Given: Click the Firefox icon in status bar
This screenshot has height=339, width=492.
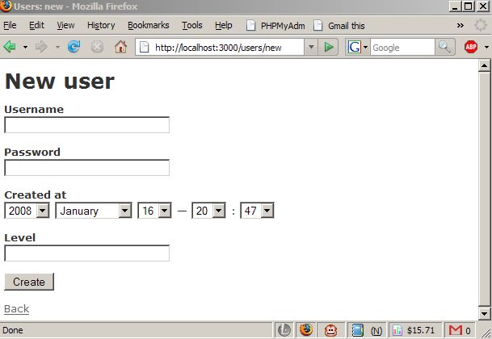Looking at the screenshot, I should click(306, 329).
